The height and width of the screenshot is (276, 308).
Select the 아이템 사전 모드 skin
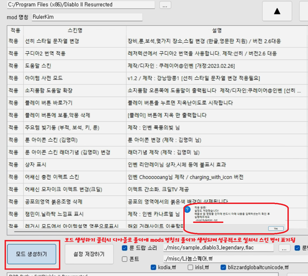pos(44,78)
